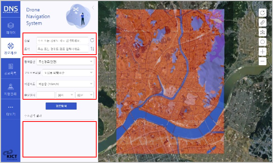273x163 pixels.
Task: Click the map refresh/rotate icon
Action: [x=262, y=13]
